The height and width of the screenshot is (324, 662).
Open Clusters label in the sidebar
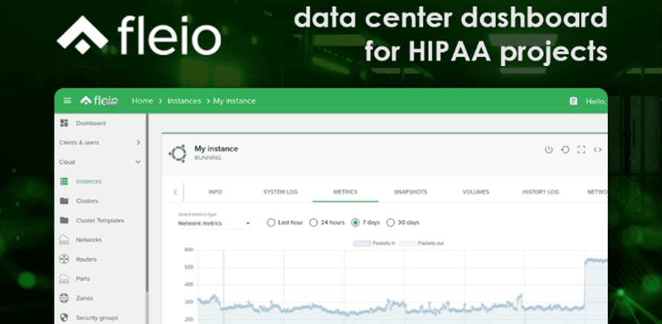click(87, 201)
